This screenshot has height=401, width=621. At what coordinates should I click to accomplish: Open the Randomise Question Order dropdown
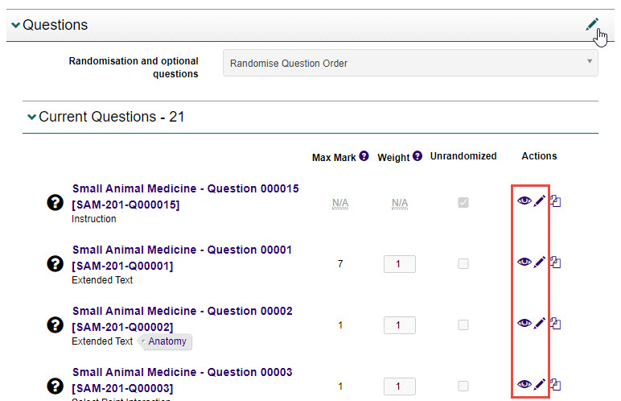[410, 63]
